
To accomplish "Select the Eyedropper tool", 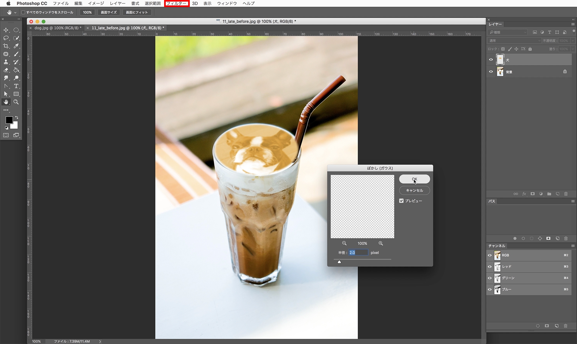I will pyautogui.click(x=16, y=46).
